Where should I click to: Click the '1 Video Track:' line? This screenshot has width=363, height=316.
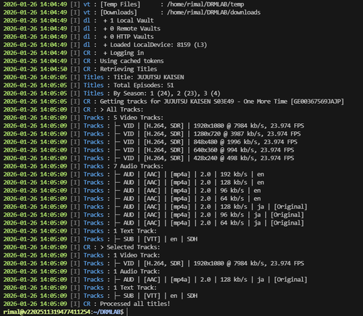point(136,255)
